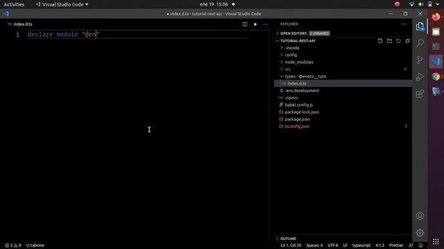The image size is (444, 249).
Task: Create a new folder in TUTORIAL-REST-API
Action: (389, 41)
